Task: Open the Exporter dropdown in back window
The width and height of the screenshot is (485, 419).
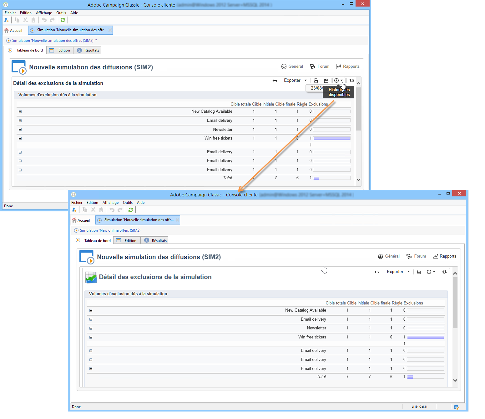Action: tap(295, 81)
